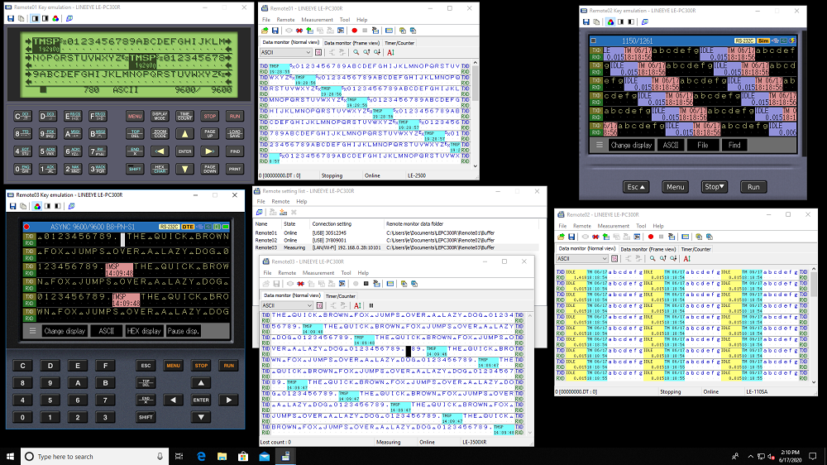Switch to Data monitor (Frame view) tab in Remote01
827x465 pixels.
coord(351,43)
